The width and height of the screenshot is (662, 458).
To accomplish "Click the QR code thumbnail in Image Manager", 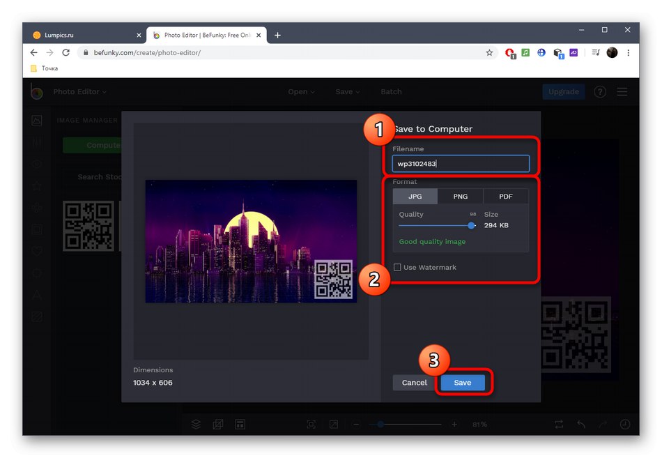I will click(88, 226).
